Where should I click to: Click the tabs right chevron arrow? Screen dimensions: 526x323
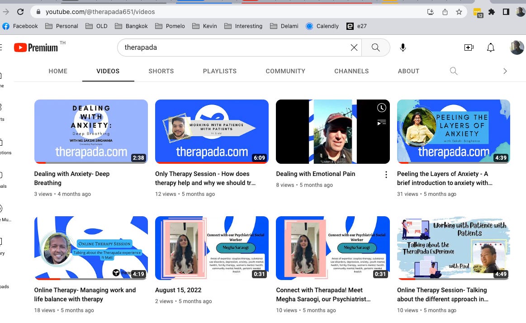505,71
